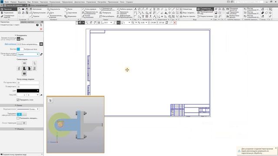Image resolution: width=278 pixels, height=156 pixels.
Task: Open the Файл menu
Action: click(x=7, y=2)
